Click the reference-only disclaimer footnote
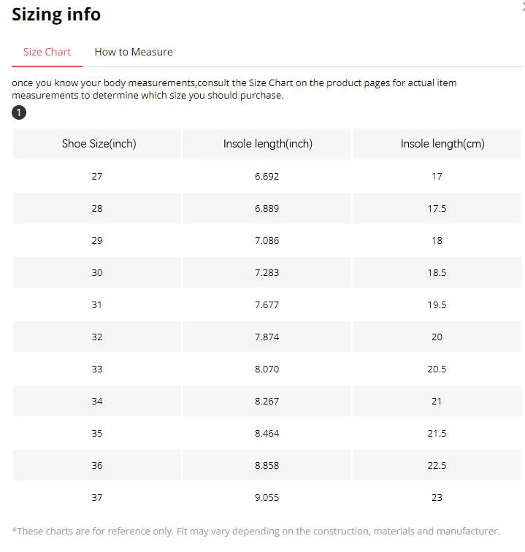Image resolution: width=525 pixels, height=552 pixels. point(256,531)
